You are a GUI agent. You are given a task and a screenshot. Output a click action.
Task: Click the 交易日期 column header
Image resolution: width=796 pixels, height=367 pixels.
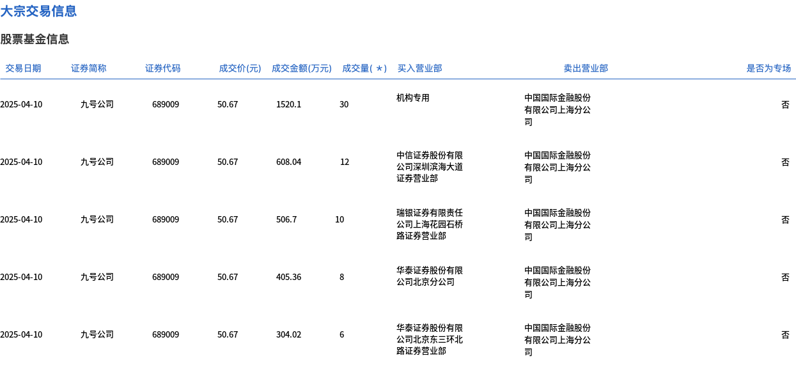point(23,68)
